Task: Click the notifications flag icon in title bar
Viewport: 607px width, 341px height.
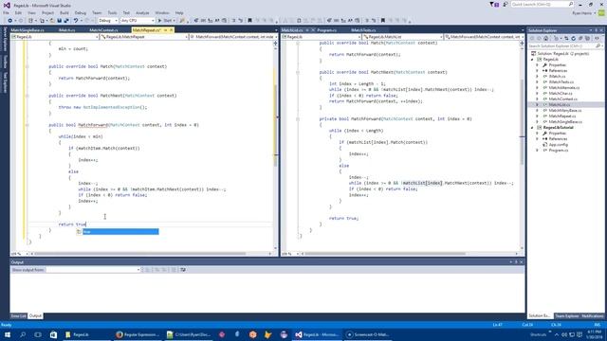Action: click(x=494, y=4)
